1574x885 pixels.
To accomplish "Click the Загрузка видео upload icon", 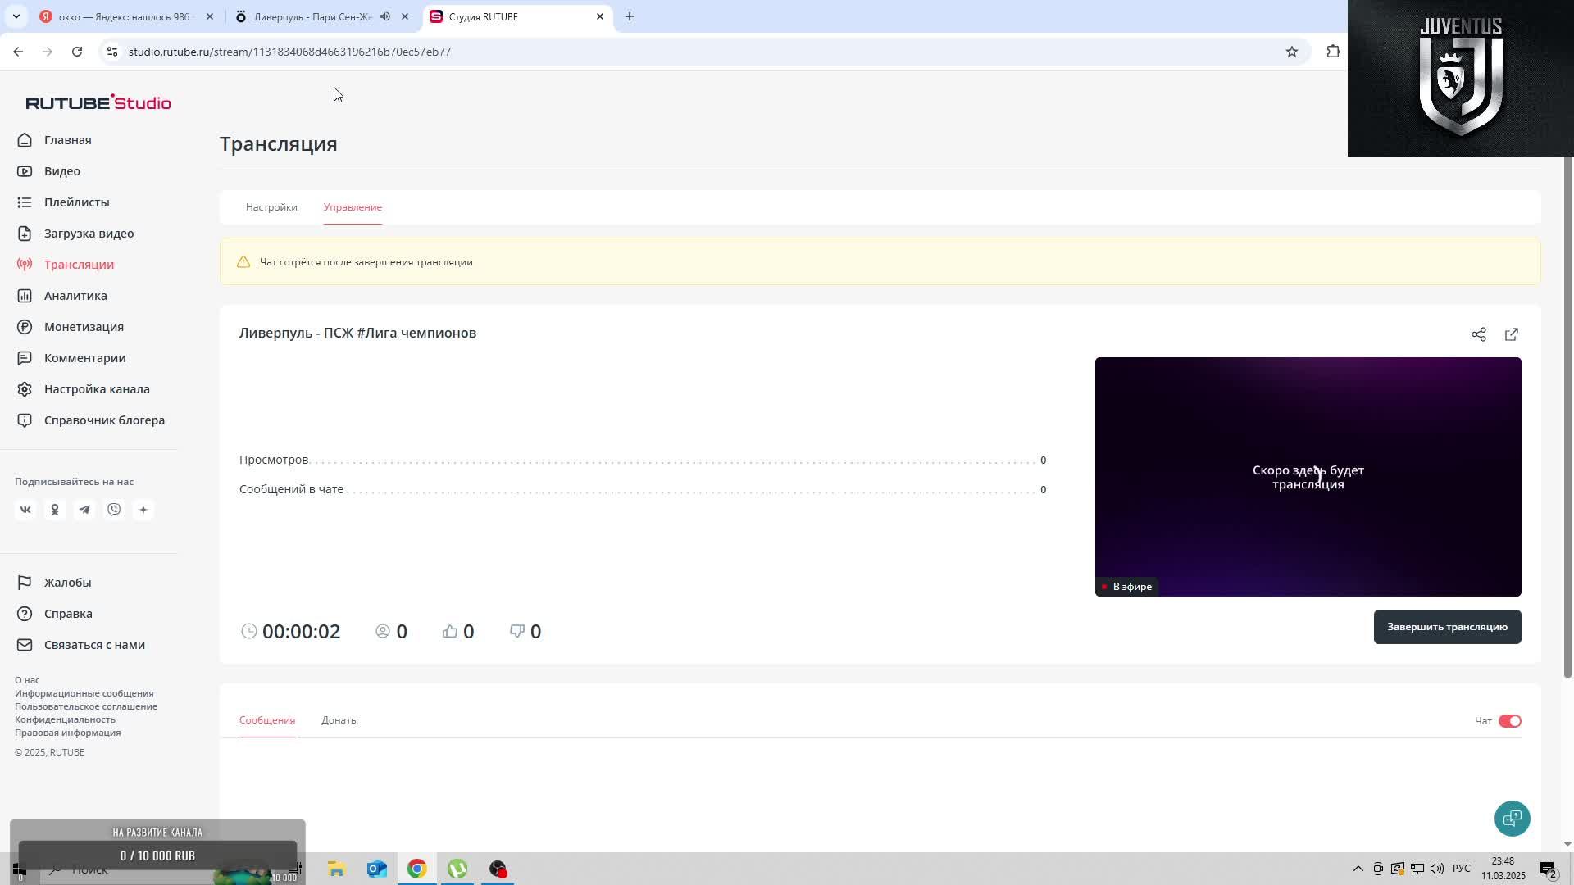I will (x=25, y=234).
